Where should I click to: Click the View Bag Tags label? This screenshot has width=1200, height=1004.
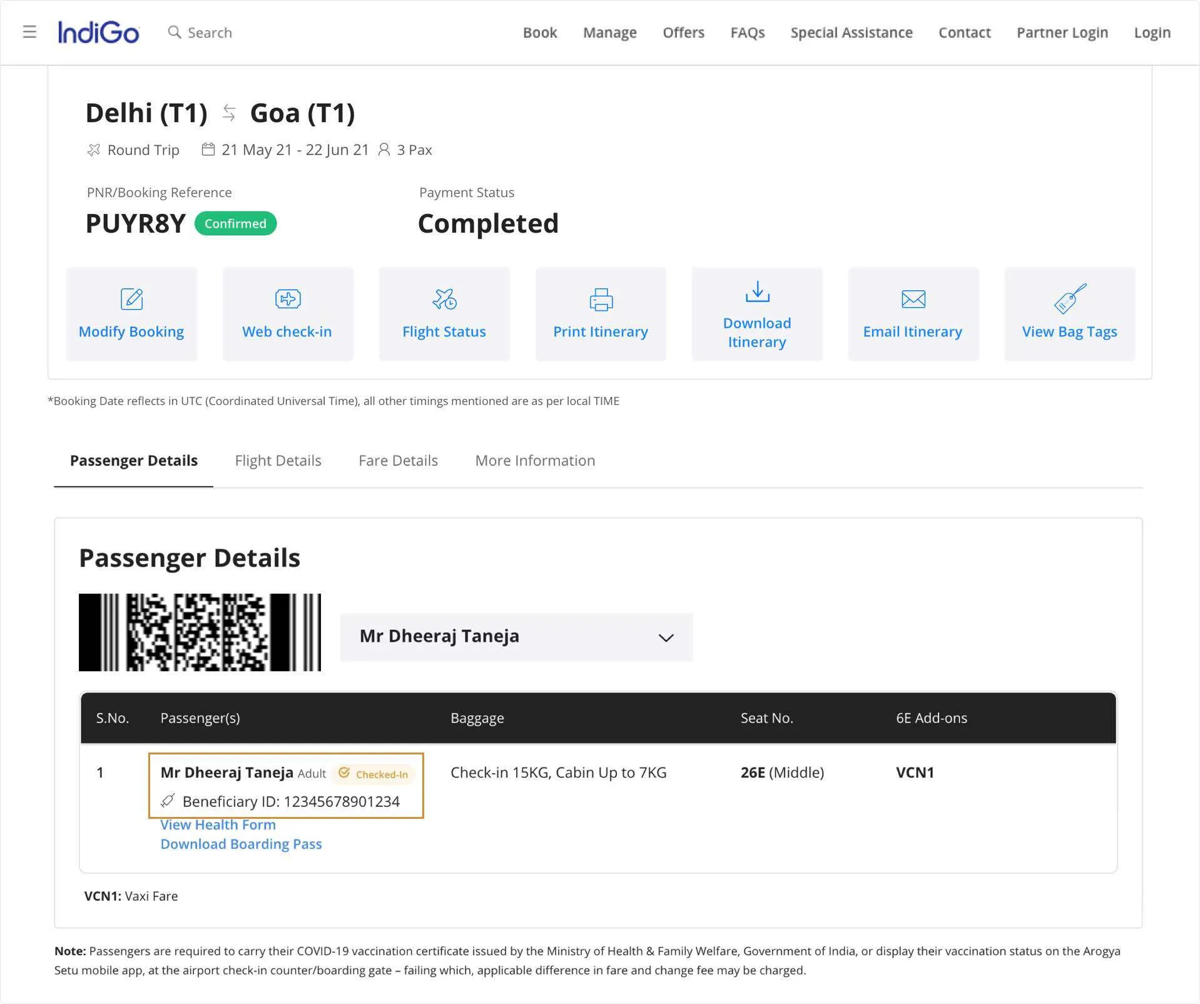click(1070, 332)
